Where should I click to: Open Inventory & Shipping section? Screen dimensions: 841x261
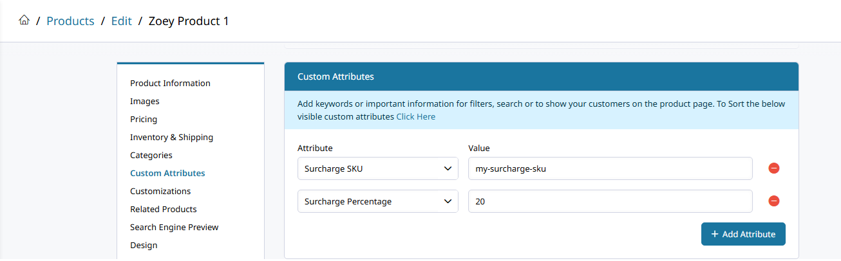(x=171, y=137)
